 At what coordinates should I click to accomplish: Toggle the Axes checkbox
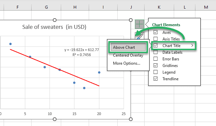tap(156, 32)
